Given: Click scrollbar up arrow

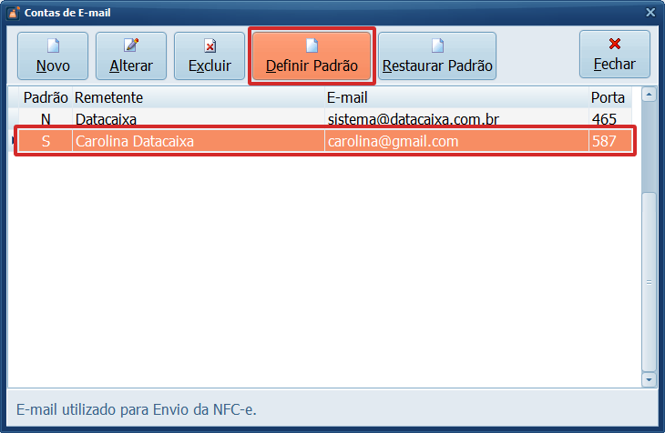Looking at the screenshot, I should coord(649,94).
